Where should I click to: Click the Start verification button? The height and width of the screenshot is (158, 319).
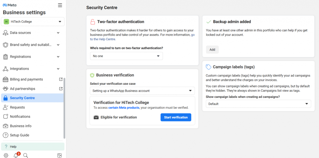176,117
